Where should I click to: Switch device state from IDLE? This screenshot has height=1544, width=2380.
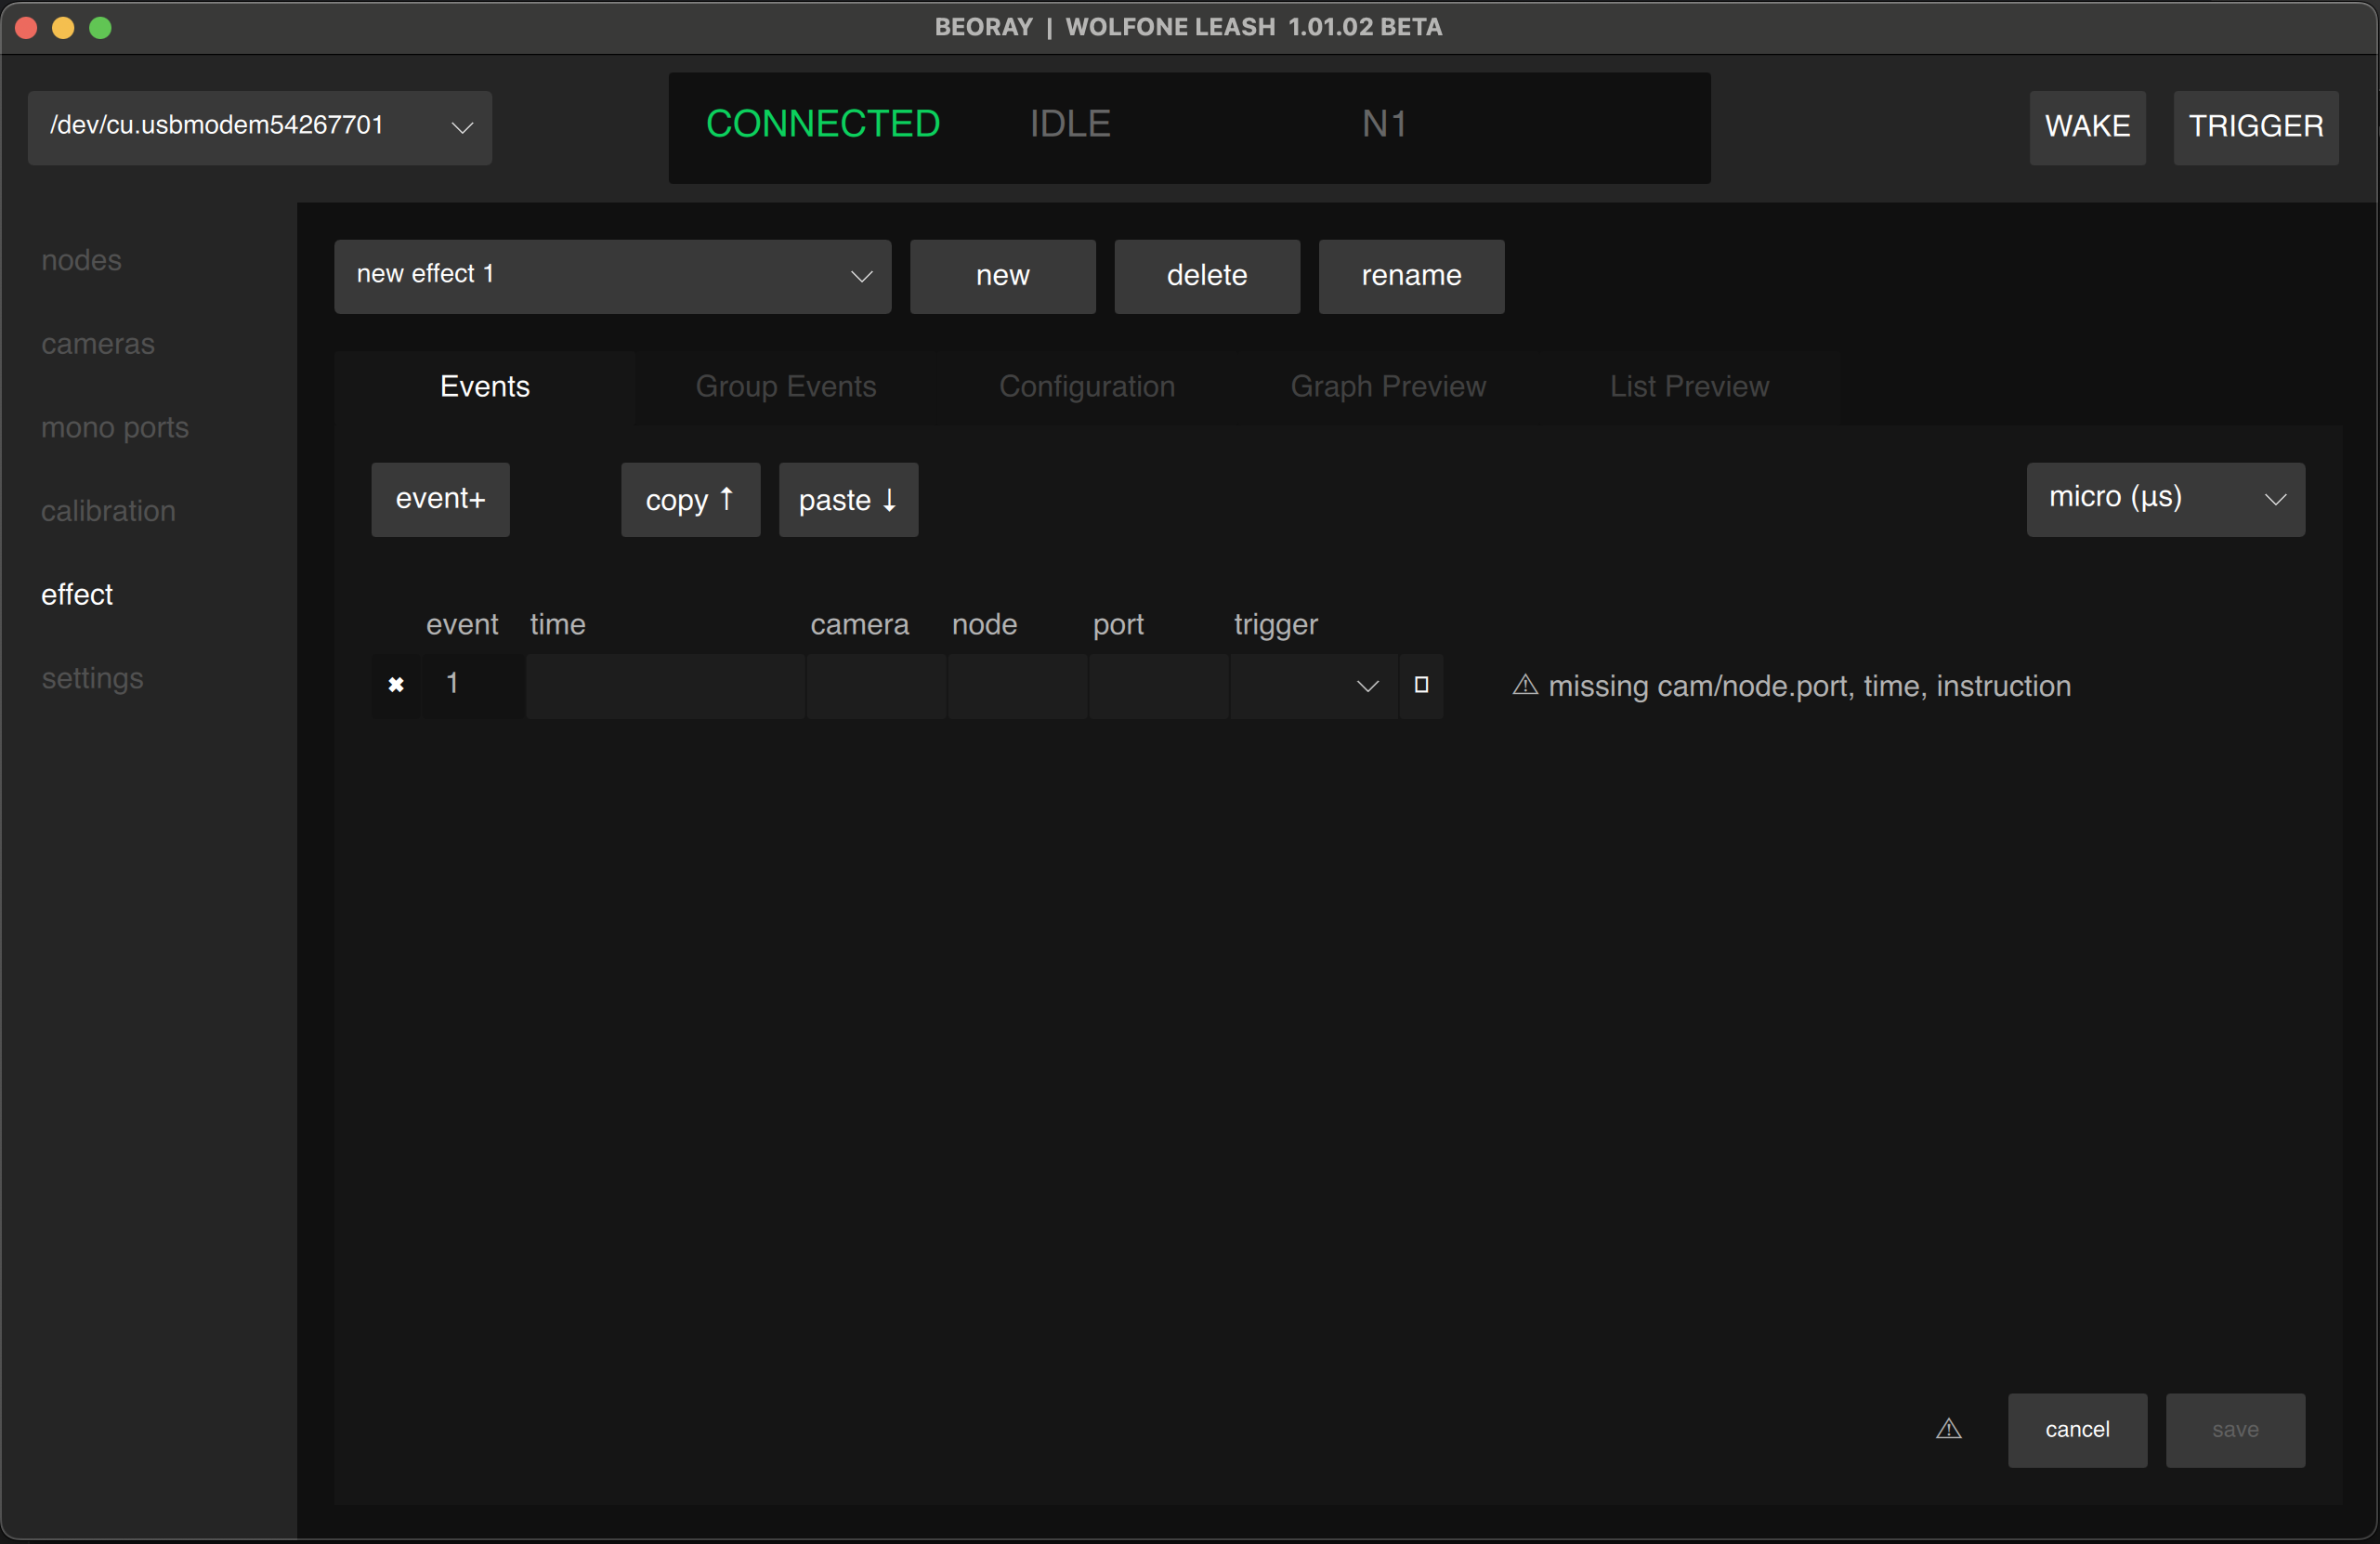click(x=1068, y=123)
